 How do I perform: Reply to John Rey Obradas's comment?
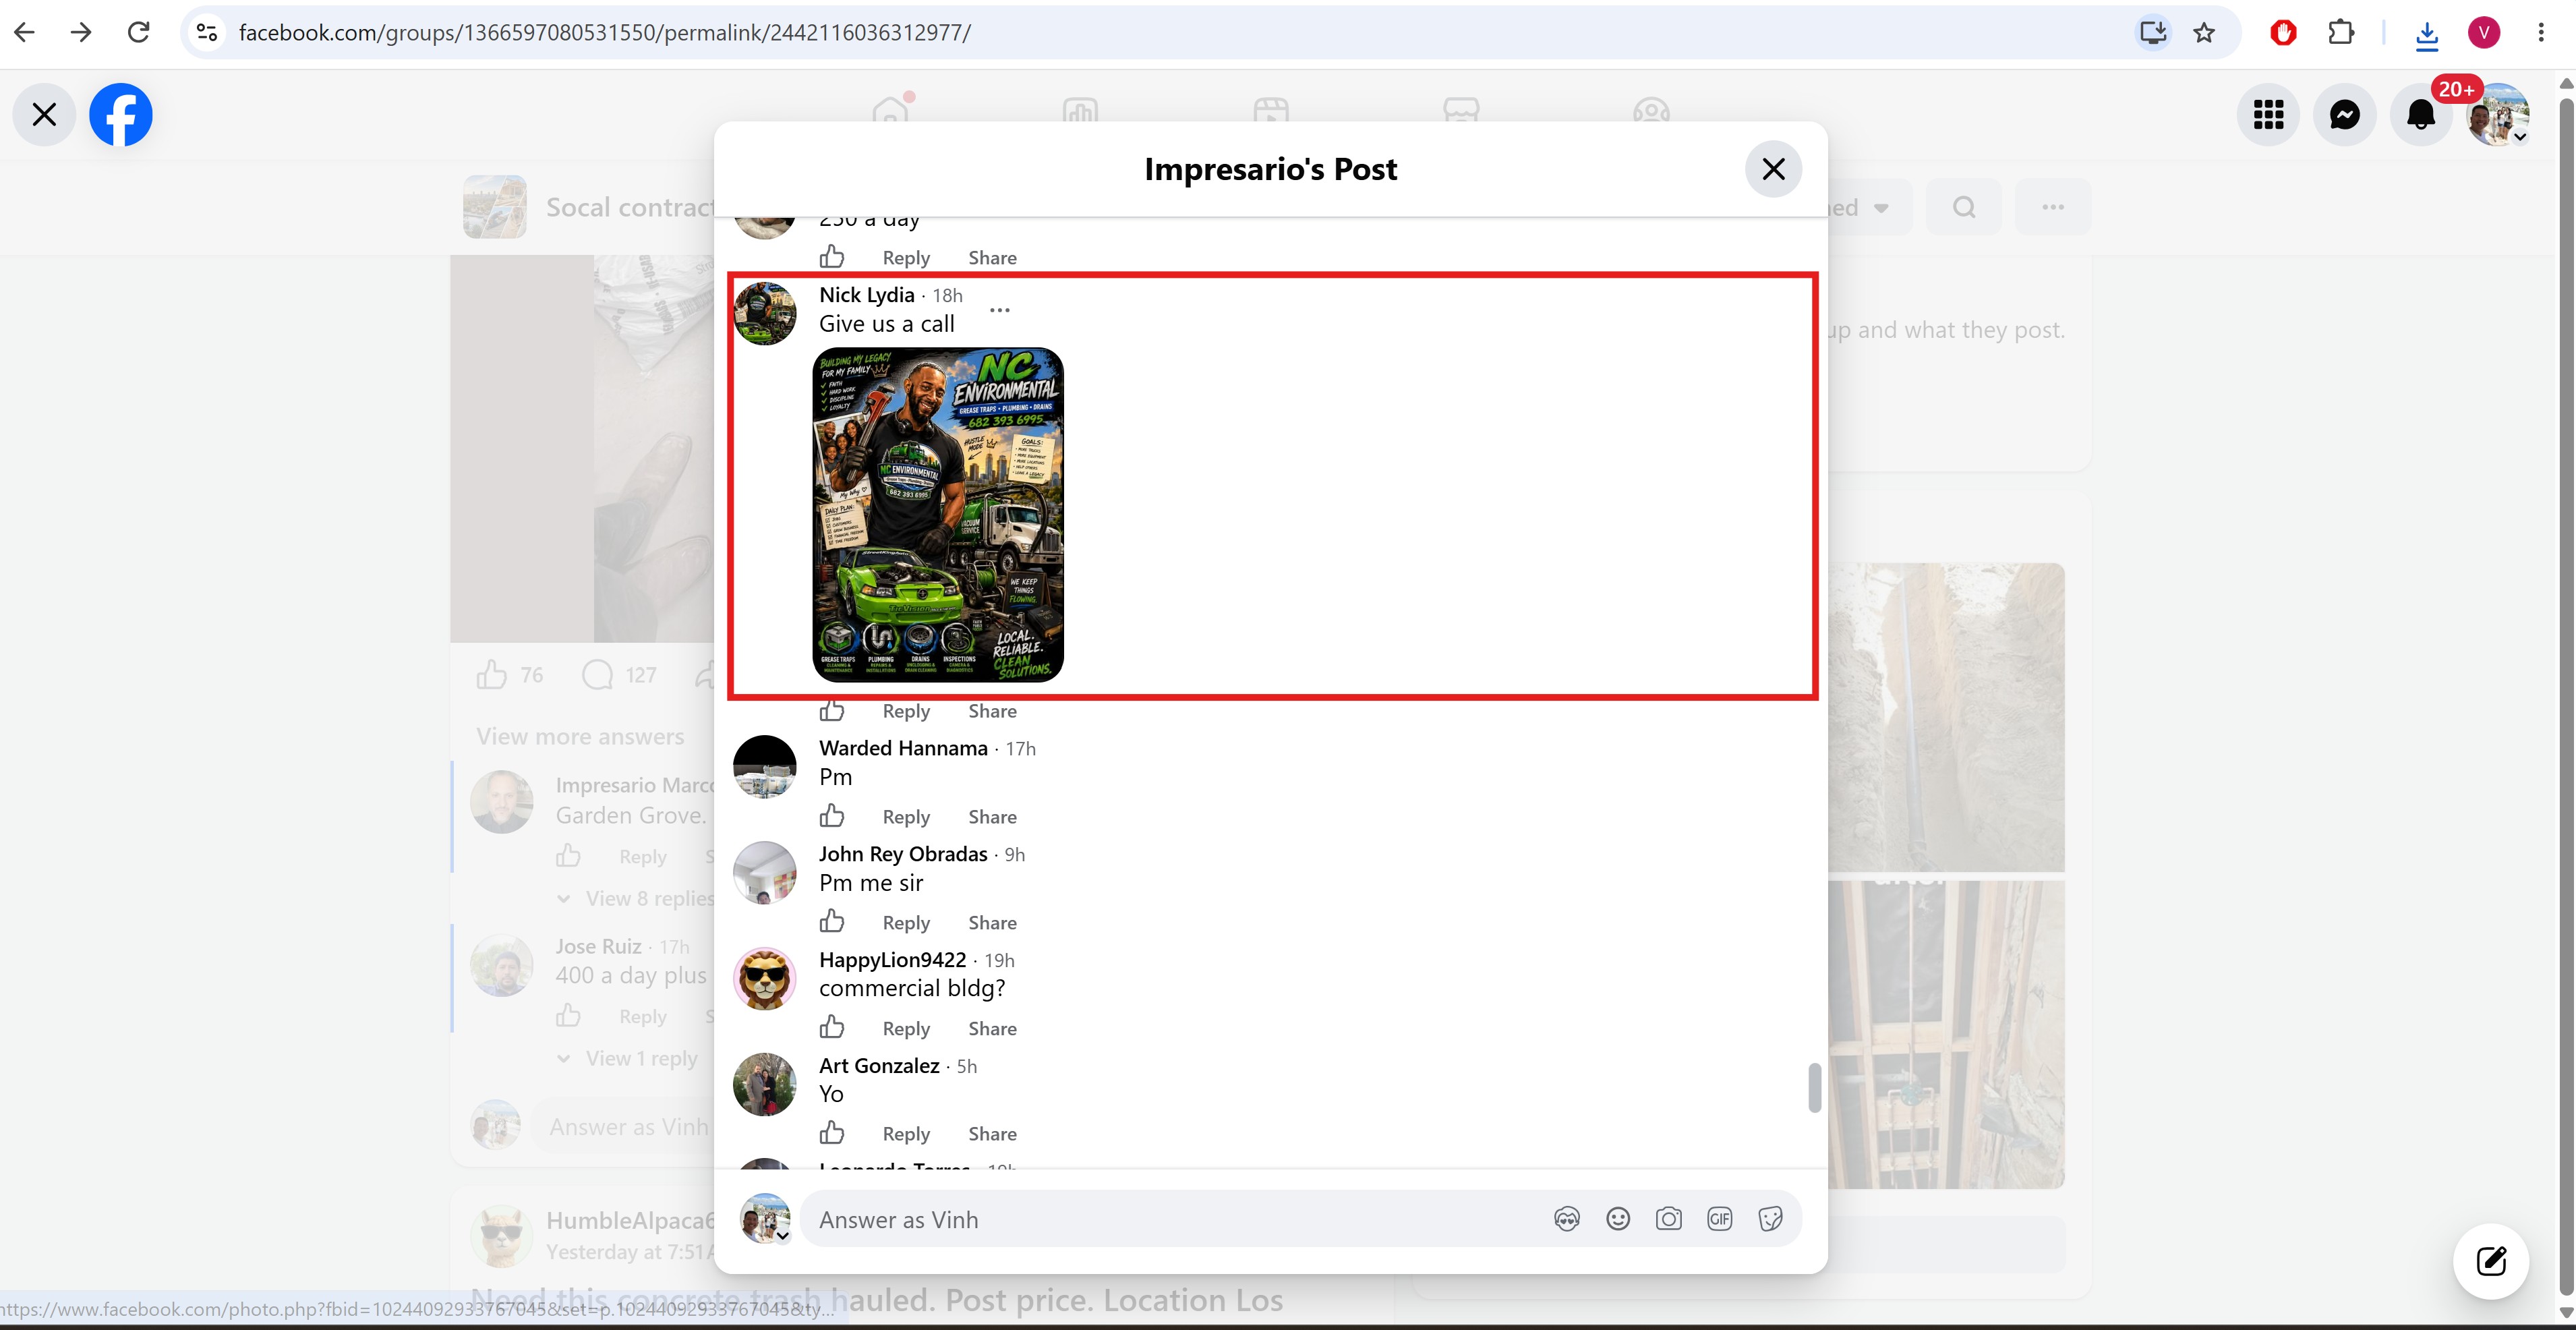[x=906, y=923]
